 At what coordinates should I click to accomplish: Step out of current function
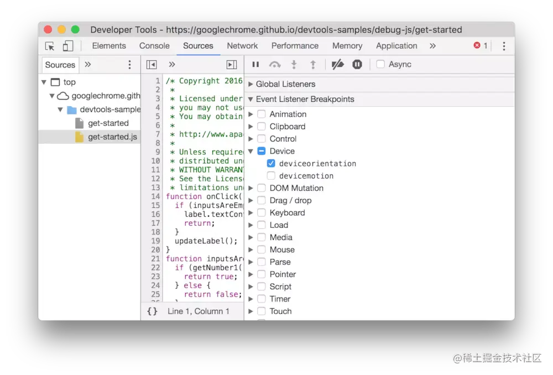click(313, 64)
